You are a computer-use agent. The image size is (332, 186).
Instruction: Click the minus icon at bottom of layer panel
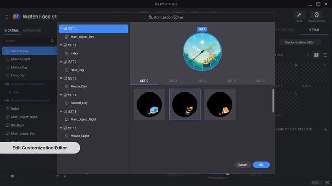tap(5, 176)
